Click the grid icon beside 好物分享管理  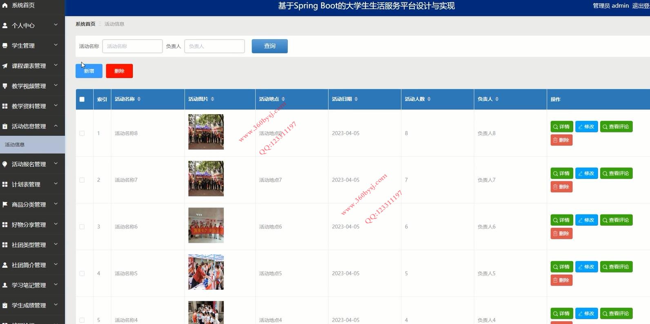5,225
